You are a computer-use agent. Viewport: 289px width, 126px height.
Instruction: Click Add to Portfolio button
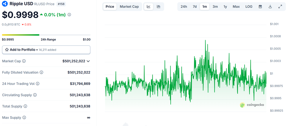[x=46, y=50]
